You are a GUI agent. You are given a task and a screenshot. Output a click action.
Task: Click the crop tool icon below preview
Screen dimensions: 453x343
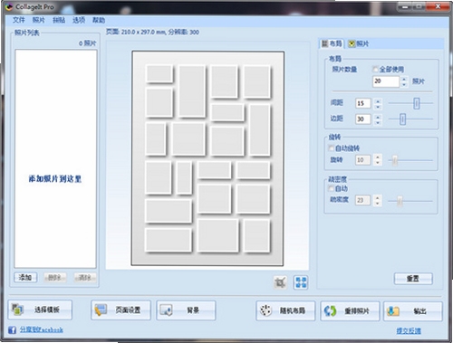click(280, 282)
